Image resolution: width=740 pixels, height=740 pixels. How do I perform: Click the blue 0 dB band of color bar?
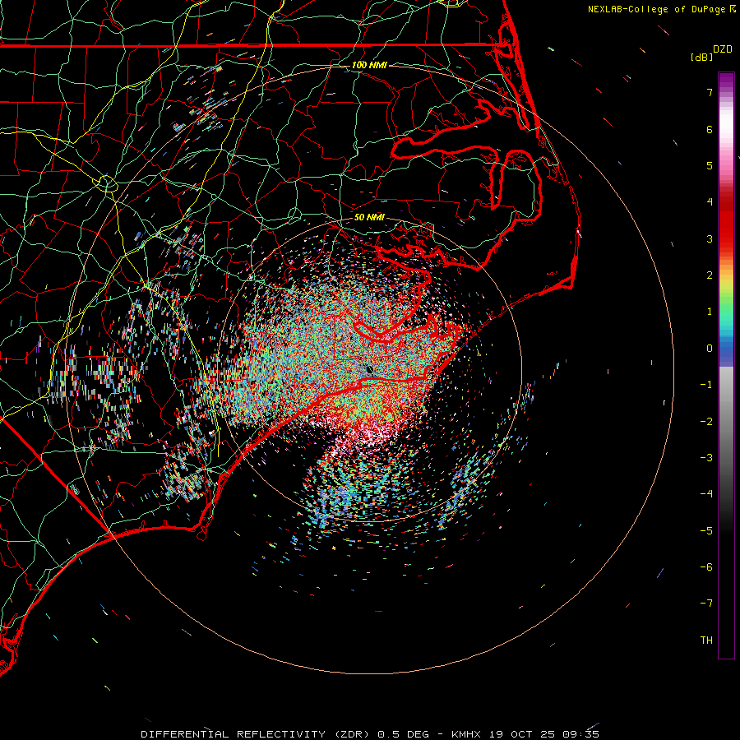click(726, 349)
